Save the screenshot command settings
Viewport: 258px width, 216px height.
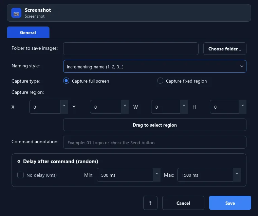pyautogui.click(x=230, y=203)
